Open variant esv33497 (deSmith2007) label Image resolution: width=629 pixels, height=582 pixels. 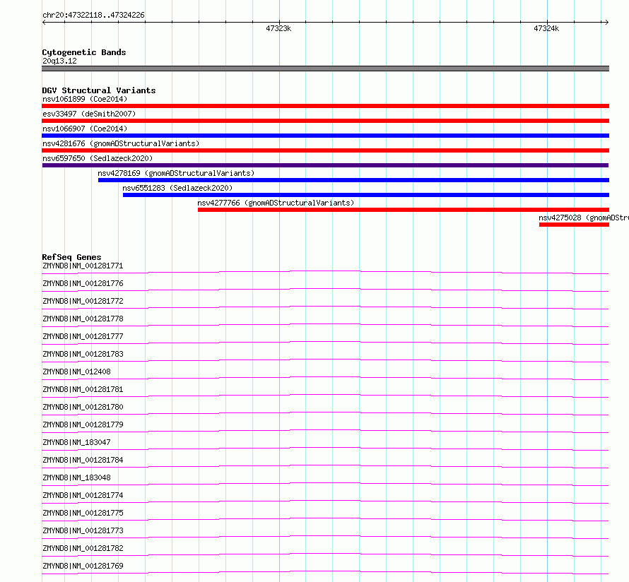point(89,114)
